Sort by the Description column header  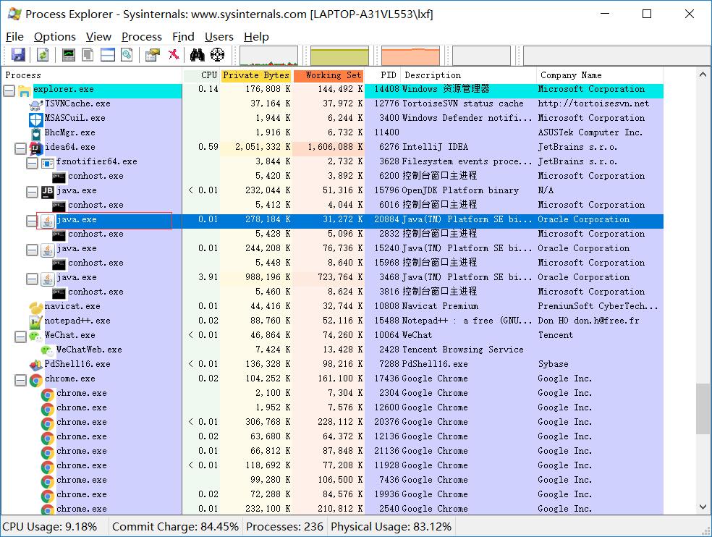pos(469,75)
